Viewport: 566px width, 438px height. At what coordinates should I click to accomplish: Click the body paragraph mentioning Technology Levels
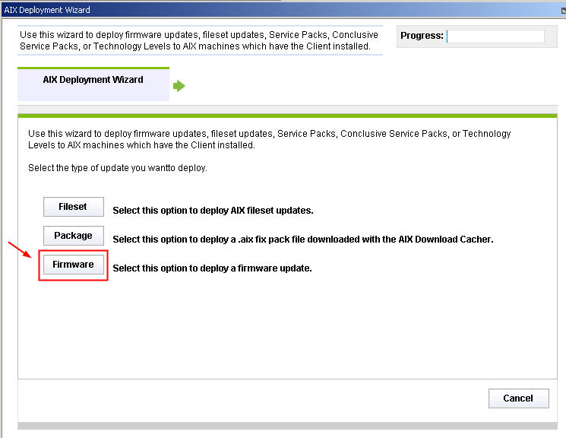[x=269, y=139]
